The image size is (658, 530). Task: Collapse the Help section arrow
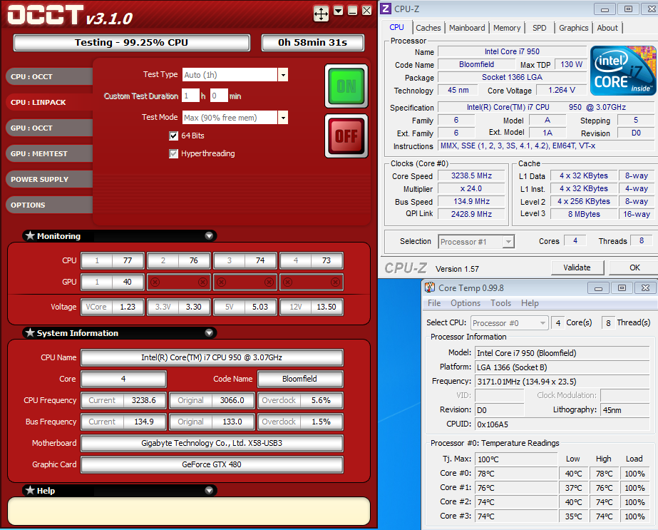[209, 491]
